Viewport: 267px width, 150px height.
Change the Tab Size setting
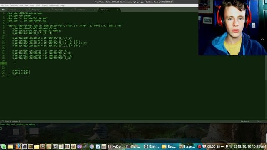(245, 121)
